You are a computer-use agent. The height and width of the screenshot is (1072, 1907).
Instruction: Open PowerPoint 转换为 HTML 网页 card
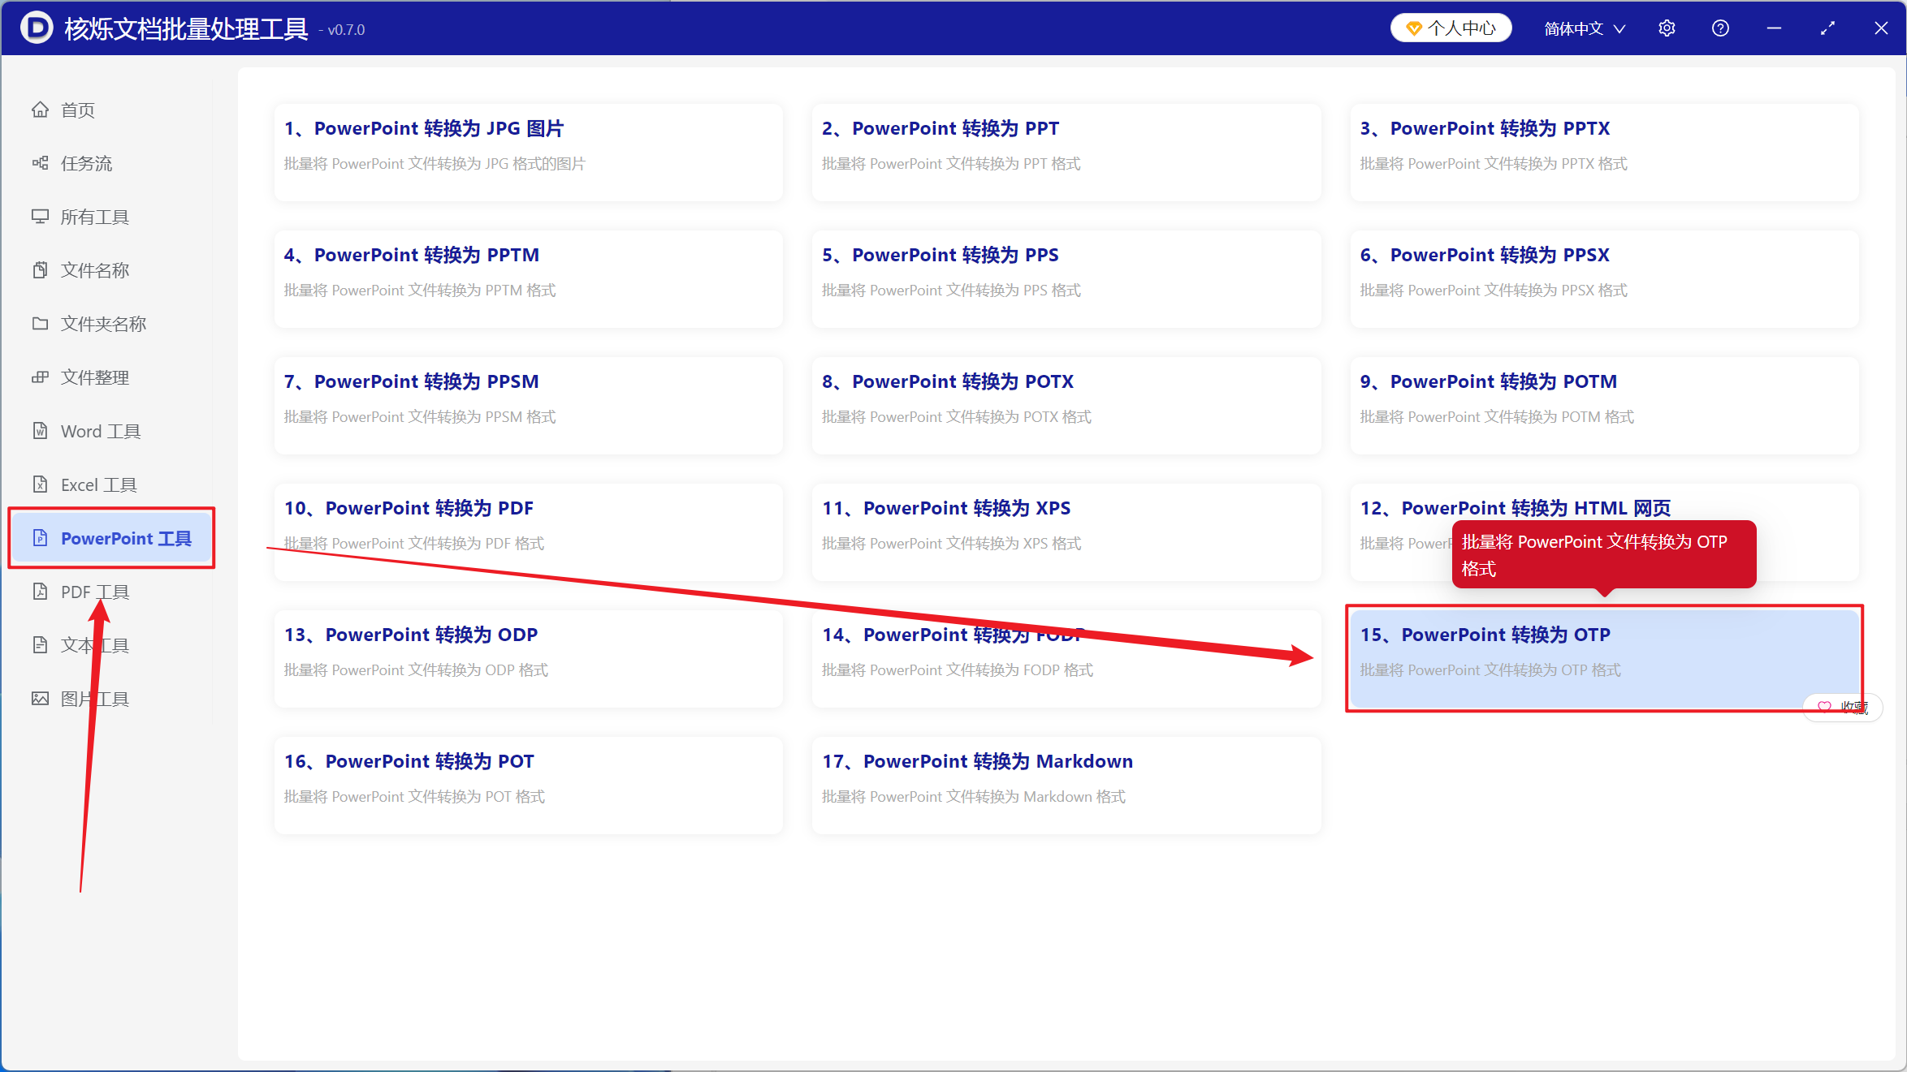pyautogui.click(x=1604, y=532)
